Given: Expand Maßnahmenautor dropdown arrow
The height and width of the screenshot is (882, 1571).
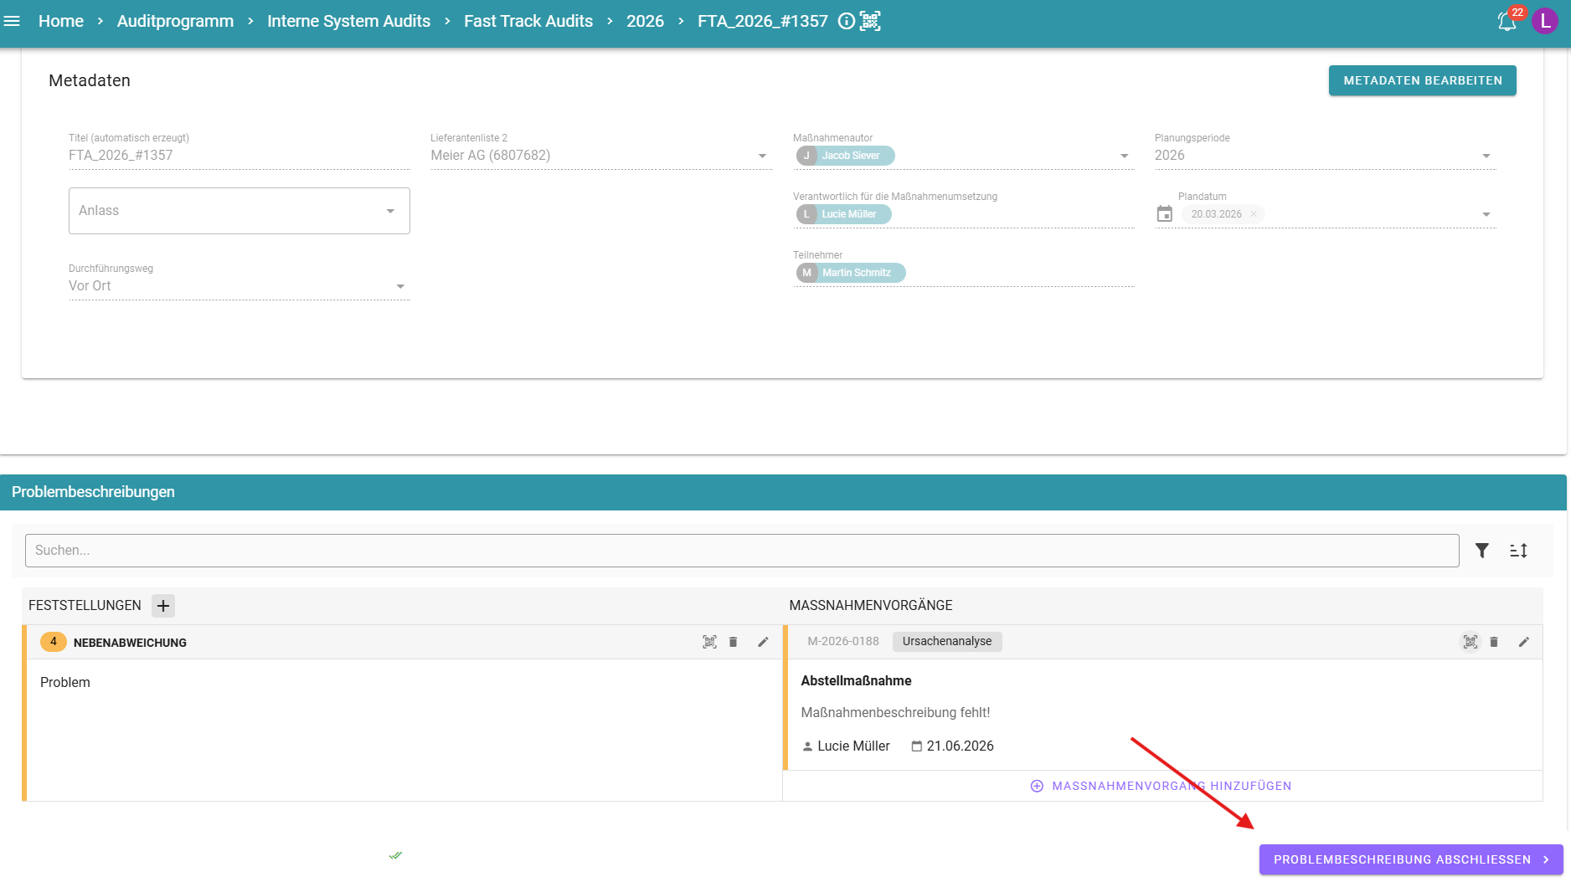Looking at the screenshot, I should point(1125,156).
